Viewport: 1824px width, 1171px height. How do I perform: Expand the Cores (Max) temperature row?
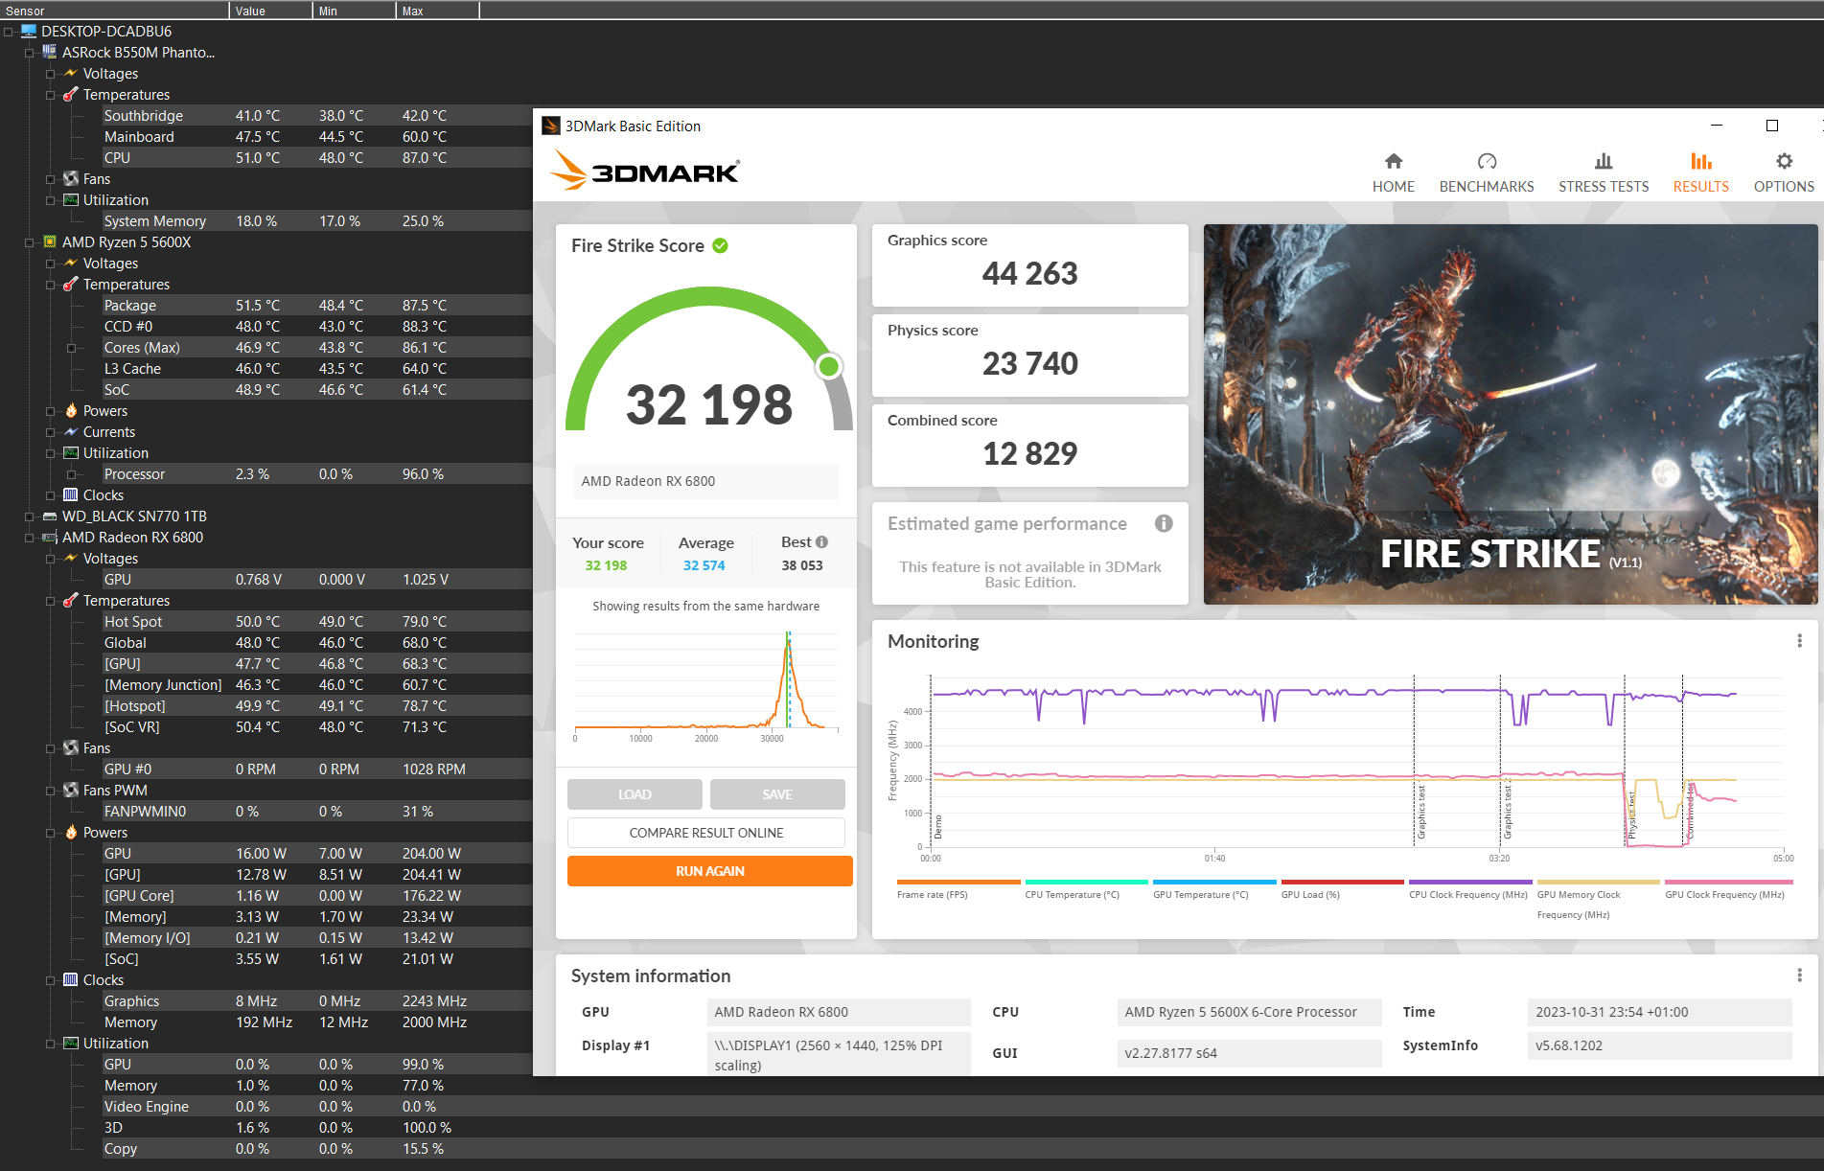(72, 348)
